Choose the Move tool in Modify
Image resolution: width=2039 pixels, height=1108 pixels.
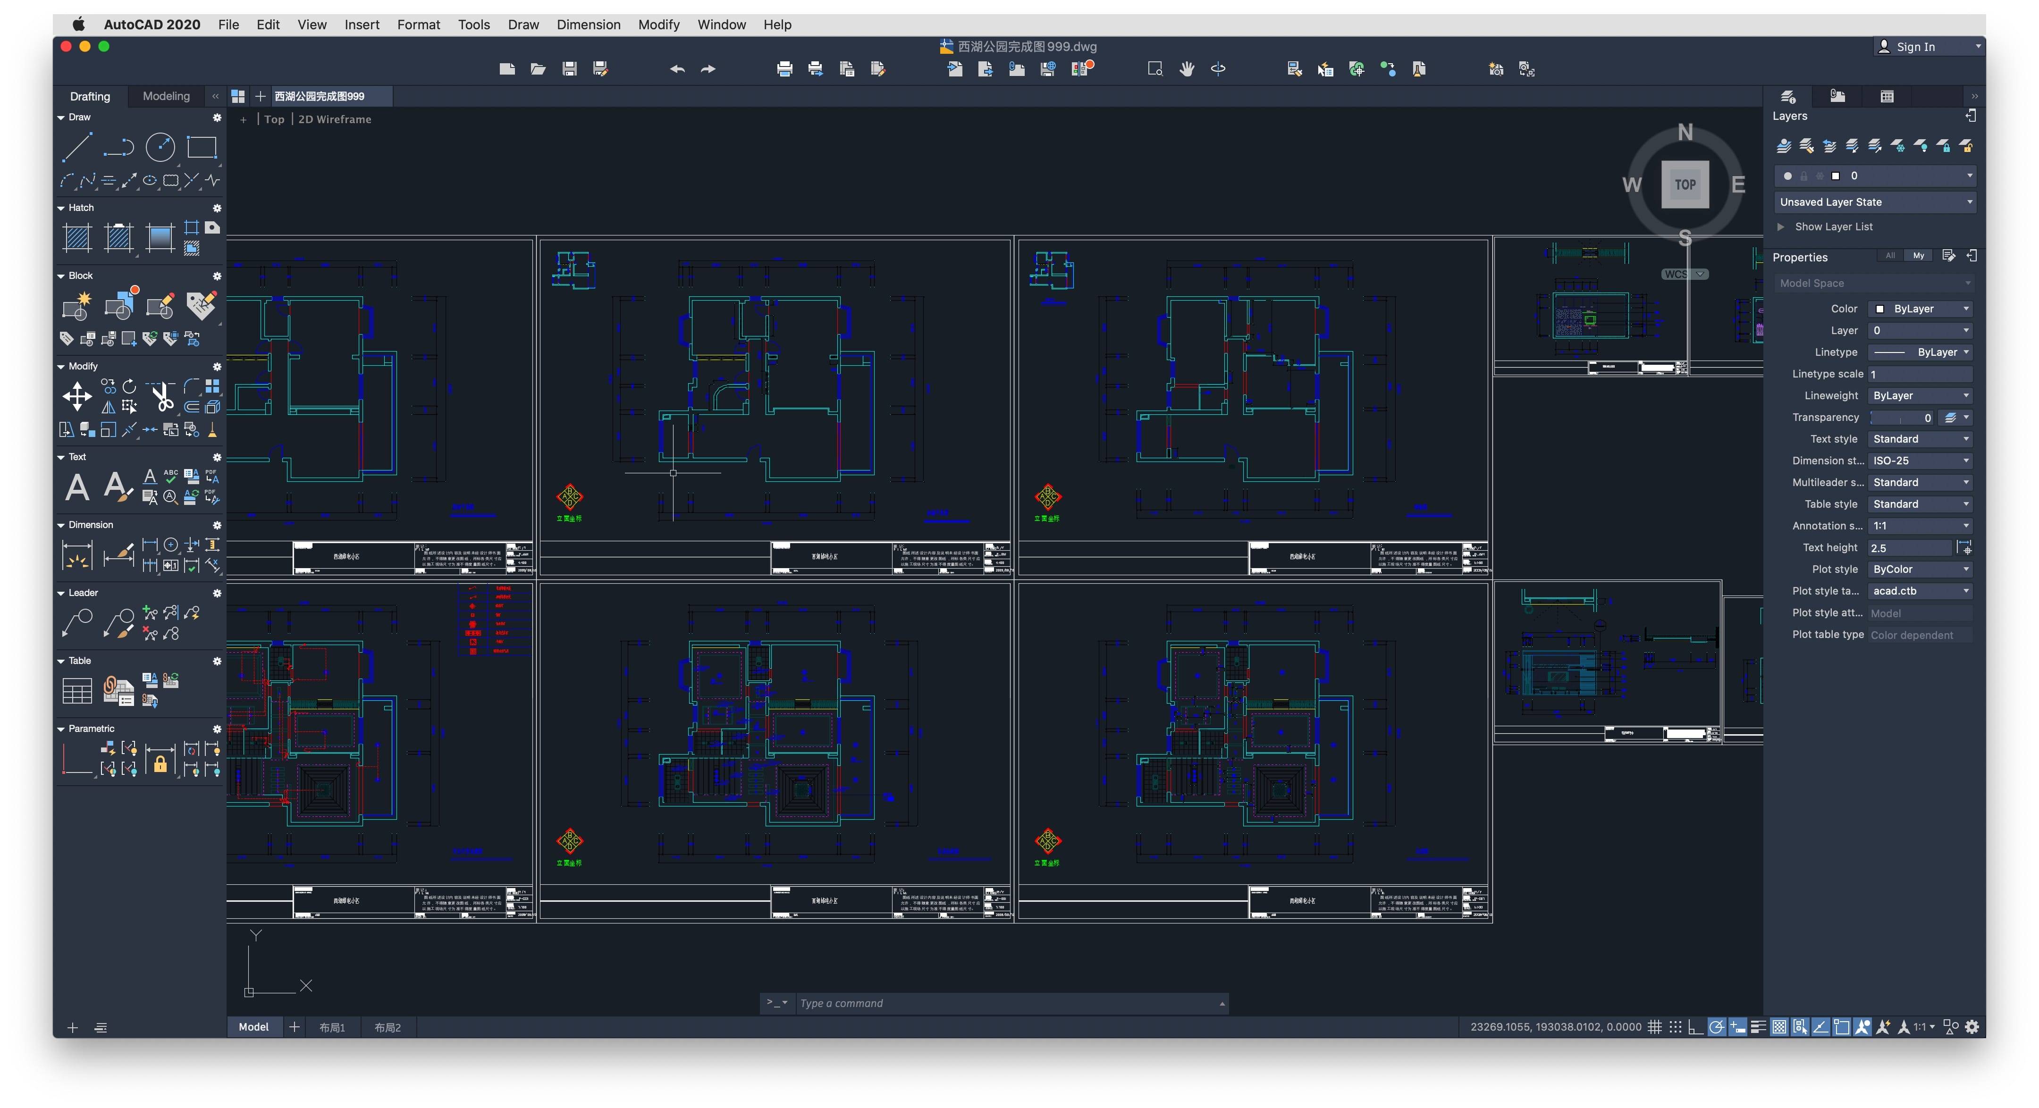click(x=77, y=396)
